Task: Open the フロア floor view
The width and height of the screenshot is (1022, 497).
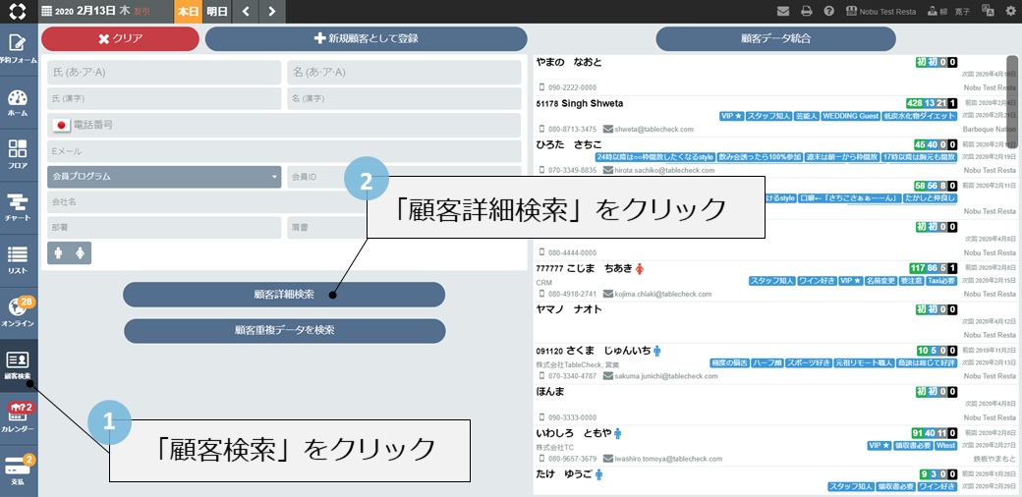Action: pos(18,154)
